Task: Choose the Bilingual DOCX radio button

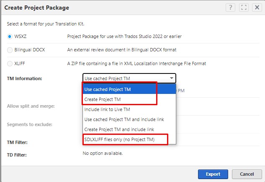Action: coord(10,50)
